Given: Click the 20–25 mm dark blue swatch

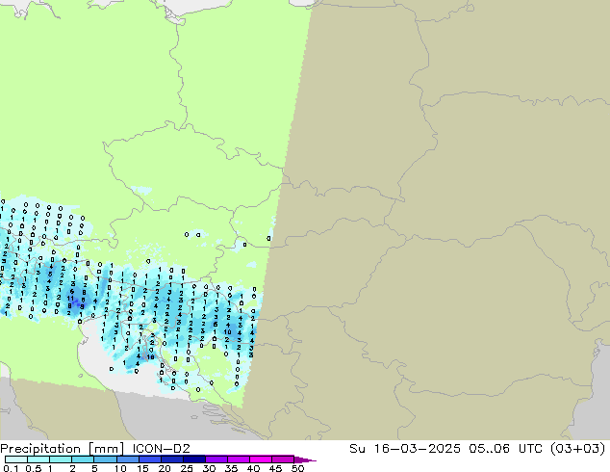Looking at the screenshot, I should point(171,459).
